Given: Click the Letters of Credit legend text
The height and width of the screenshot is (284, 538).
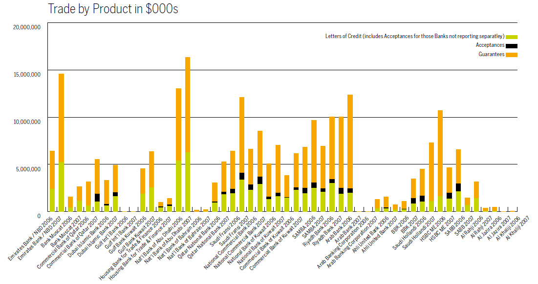Looking at the screenshot, I should [x=414, y=37].
